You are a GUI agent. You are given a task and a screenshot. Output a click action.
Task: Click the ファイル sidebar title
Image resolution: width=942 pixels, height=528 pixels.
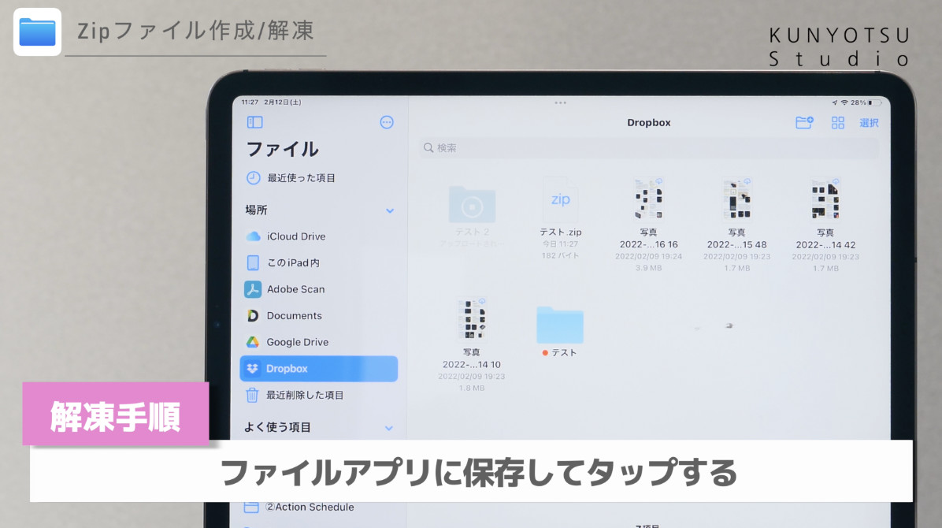pyautogui.click(x=282, y=149)
